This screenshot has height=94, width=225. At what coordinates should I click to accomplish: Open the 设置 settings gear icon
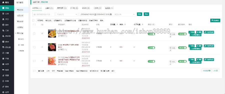click(3, 92)
